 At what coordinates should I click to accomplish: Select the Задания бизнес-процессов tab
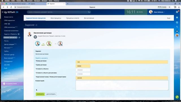point(36,18)
